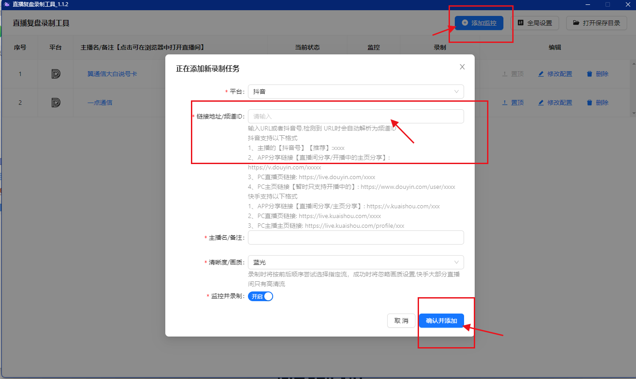The width and height of the screenshot is (636, 379).
Task: Close the add recording task dialog
Action: [462, 67]
